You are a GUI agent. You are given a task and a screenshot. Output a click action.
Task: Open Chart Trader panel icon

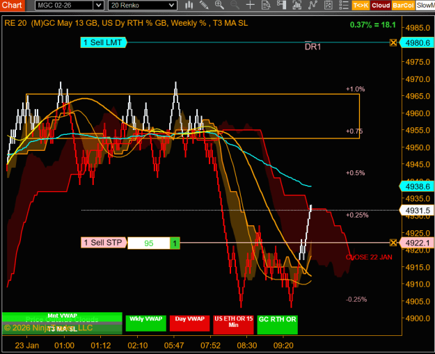coord(281,5)
